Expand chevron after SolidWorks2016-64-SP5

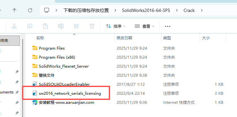click(177, 10)
